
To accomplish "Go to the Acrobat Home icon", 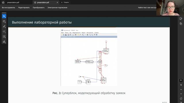I will point(3,2).
